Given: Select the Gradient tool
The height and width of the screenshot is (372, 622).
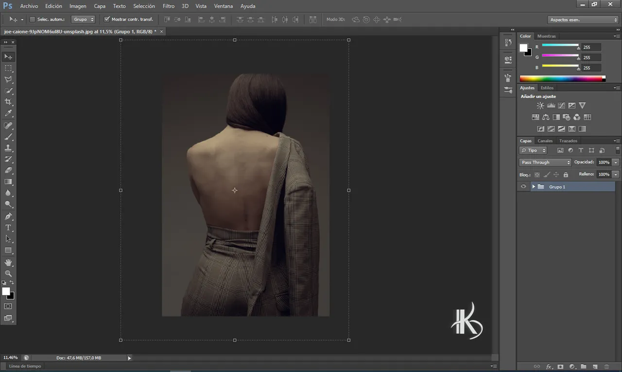Looking at the screenshot, I should (x=8, y=182).
